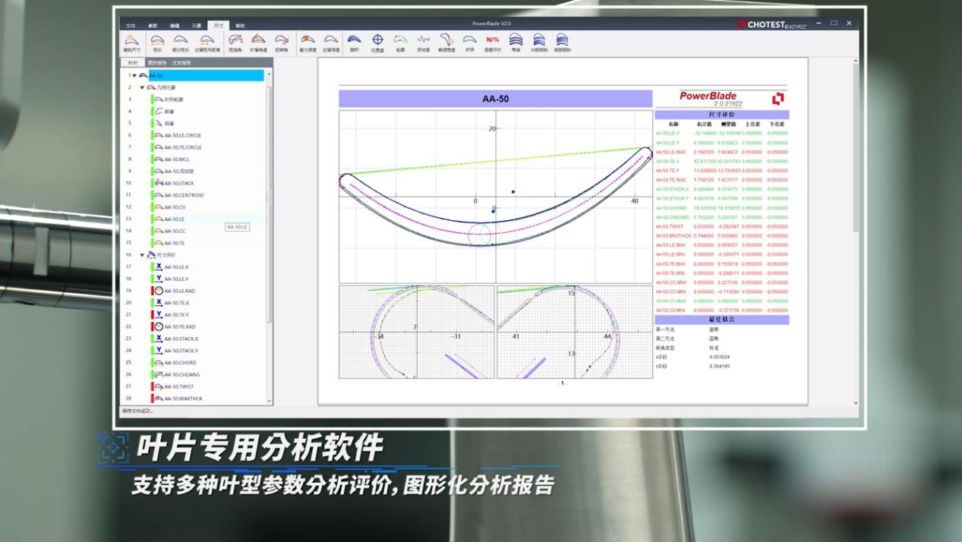The height and width of the screenshot is (542, 962).
Task: Switch to the 图形报告 tab
Action: (156, 62)
